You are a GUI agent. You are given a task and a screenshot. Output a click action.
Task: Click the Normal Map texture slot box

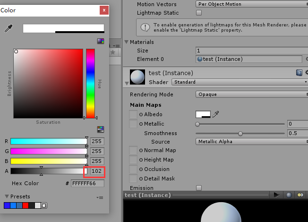click(x=133, y=150)
